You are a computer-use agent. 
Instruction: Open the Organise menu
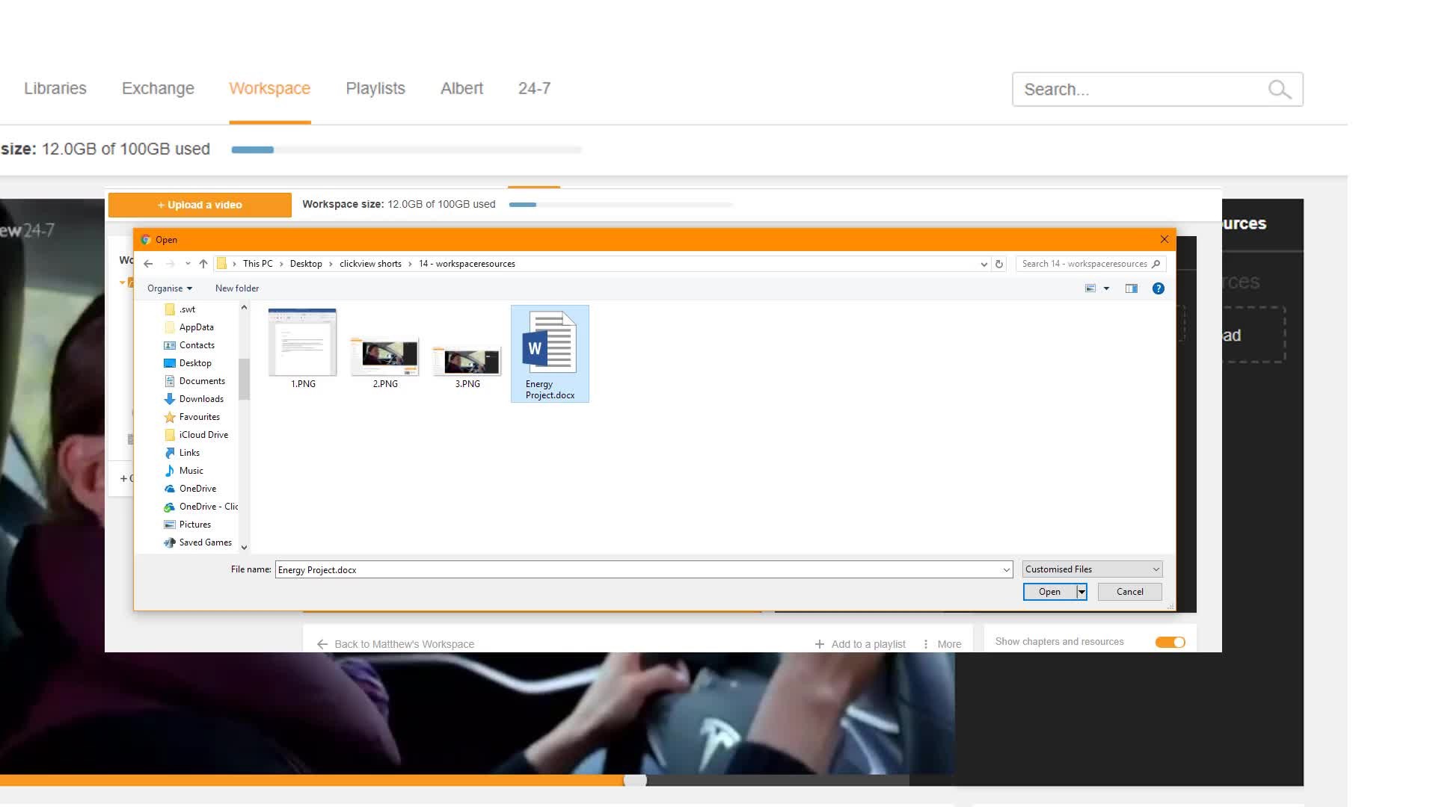pos(169,288)
